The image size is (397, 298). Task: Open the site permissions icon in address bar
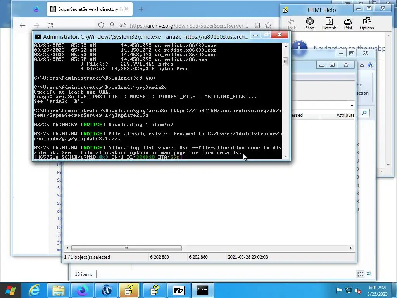pyautogui.click(x=123, y=25)
